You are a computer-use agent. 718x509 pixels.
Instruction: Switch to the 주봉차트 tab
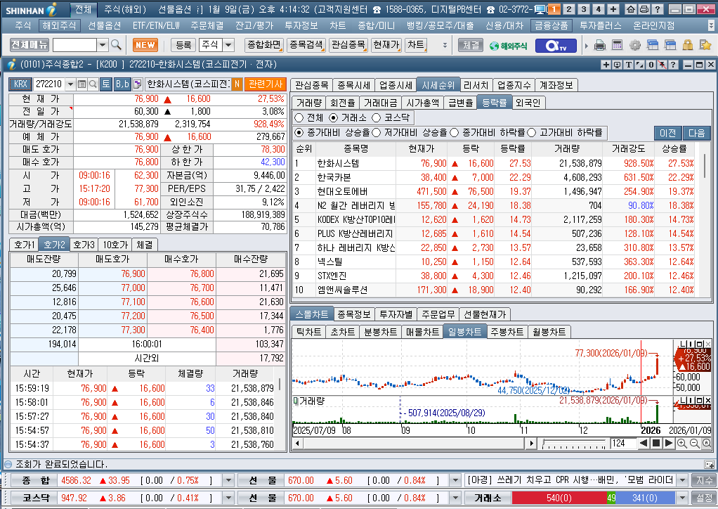pos(507,332)
